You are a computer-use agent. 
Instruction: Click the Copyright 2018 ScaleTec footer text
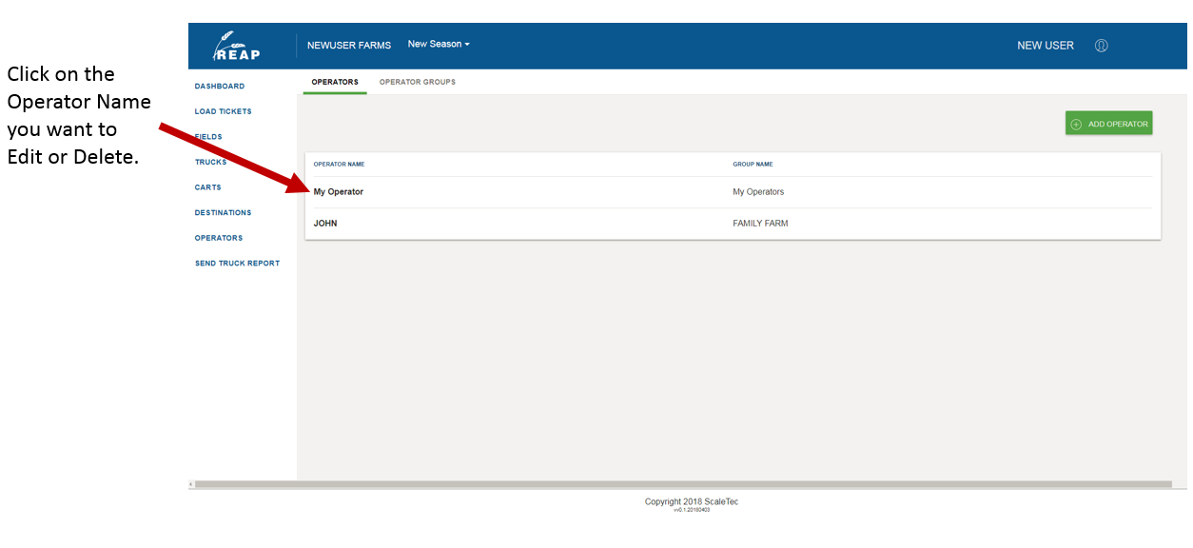[692, 501]
